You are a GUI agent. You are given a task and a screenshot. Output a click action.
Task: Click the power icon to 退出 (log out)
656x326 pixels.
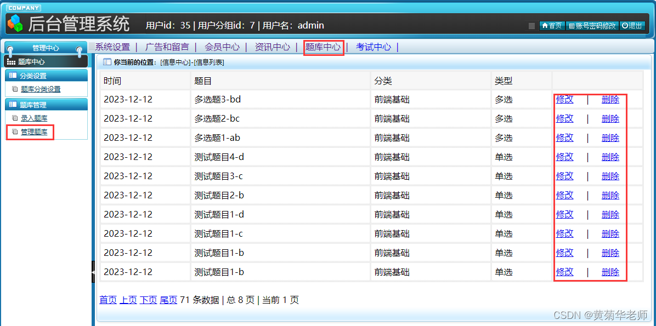coord(625,25)
